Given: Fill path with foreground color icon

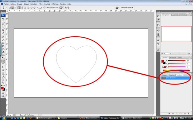Looking at the screenshot, I should 169,113.
